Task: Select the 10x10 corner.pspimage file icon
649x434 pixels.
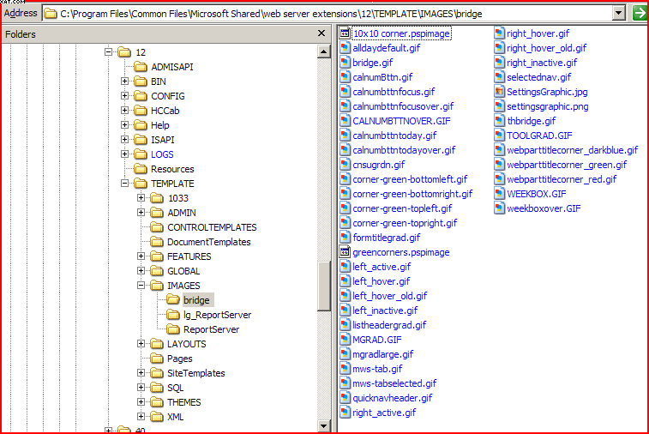Action: click(345, 33)
